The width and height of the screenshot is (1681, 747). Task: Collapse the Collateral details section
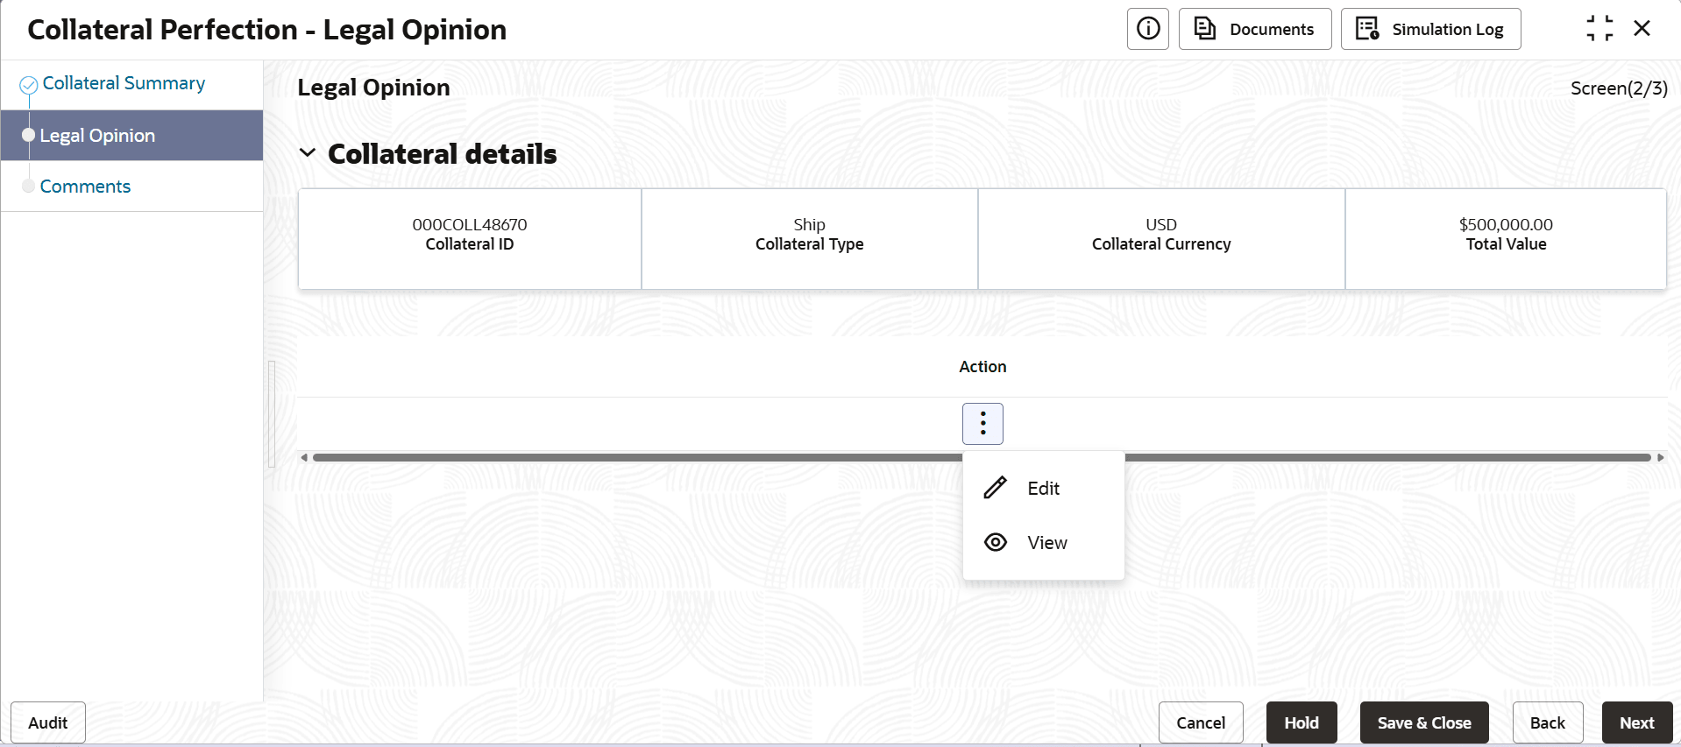[x=308, y=153]
